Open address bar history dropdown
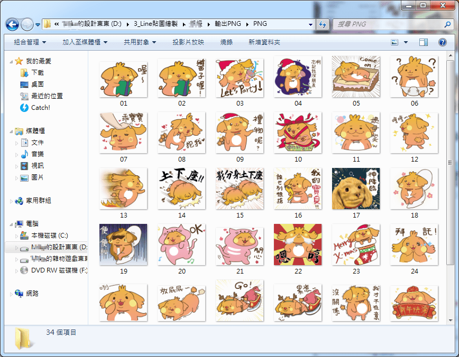The height and width of the screenshot is (357, 459). click(x=310, y=25)
